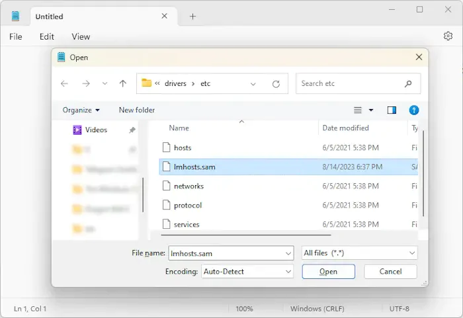The width and height of the screenshot is (463, 318).
Task: Click the navigation pane scrollbar
Action: coord(143,195)
